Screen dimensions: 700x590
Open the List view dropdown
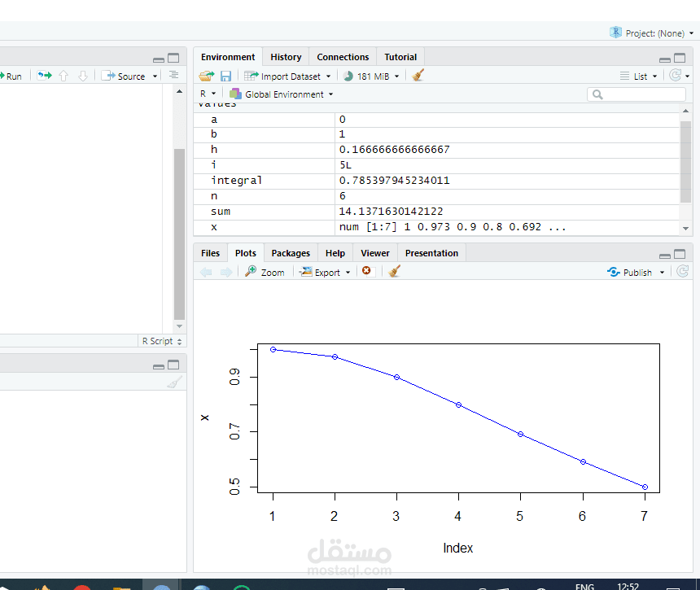[x=639, y=76]
